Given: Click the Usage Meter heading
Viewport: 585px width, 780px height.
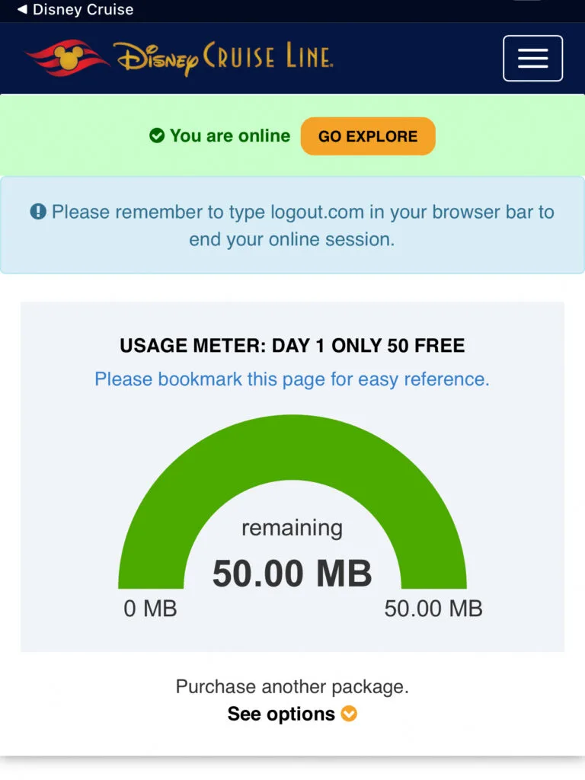Looking at the screenshot, I should 292,345.
